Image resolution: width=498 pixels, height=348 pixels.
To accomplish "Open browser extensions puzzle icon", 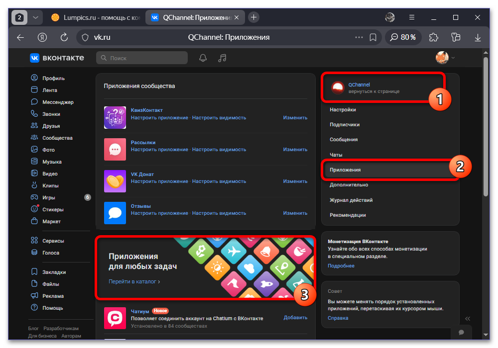I will [x=434, y=37].
